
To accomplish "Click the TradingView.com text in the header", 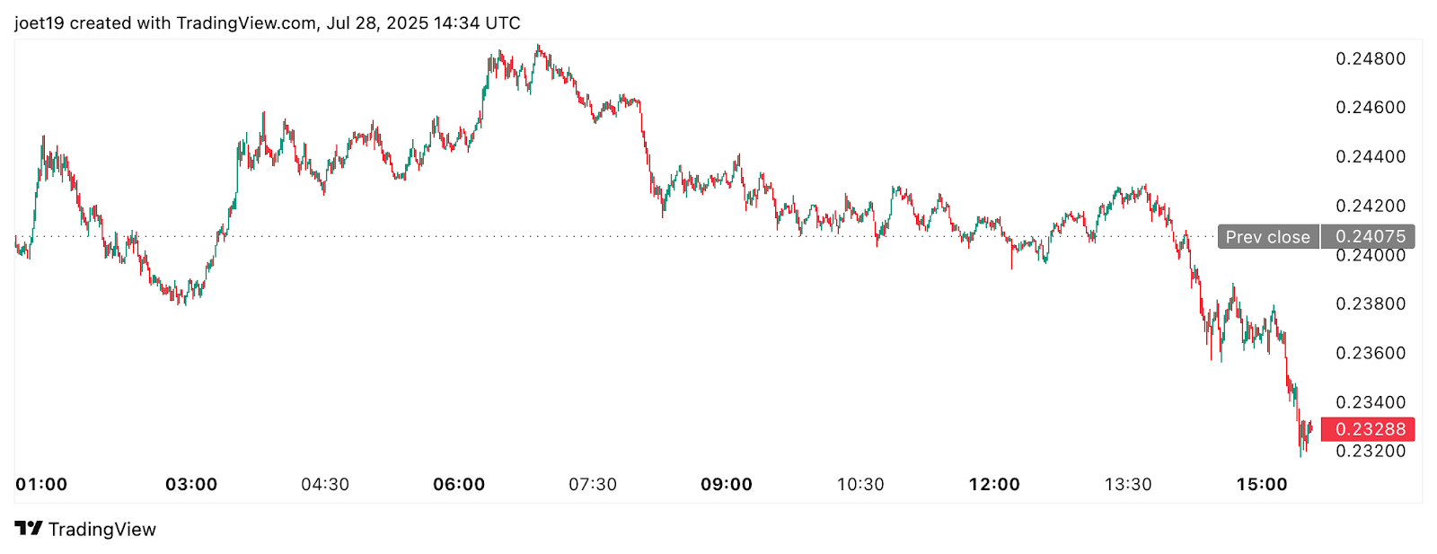I will [x=246, y=23].
